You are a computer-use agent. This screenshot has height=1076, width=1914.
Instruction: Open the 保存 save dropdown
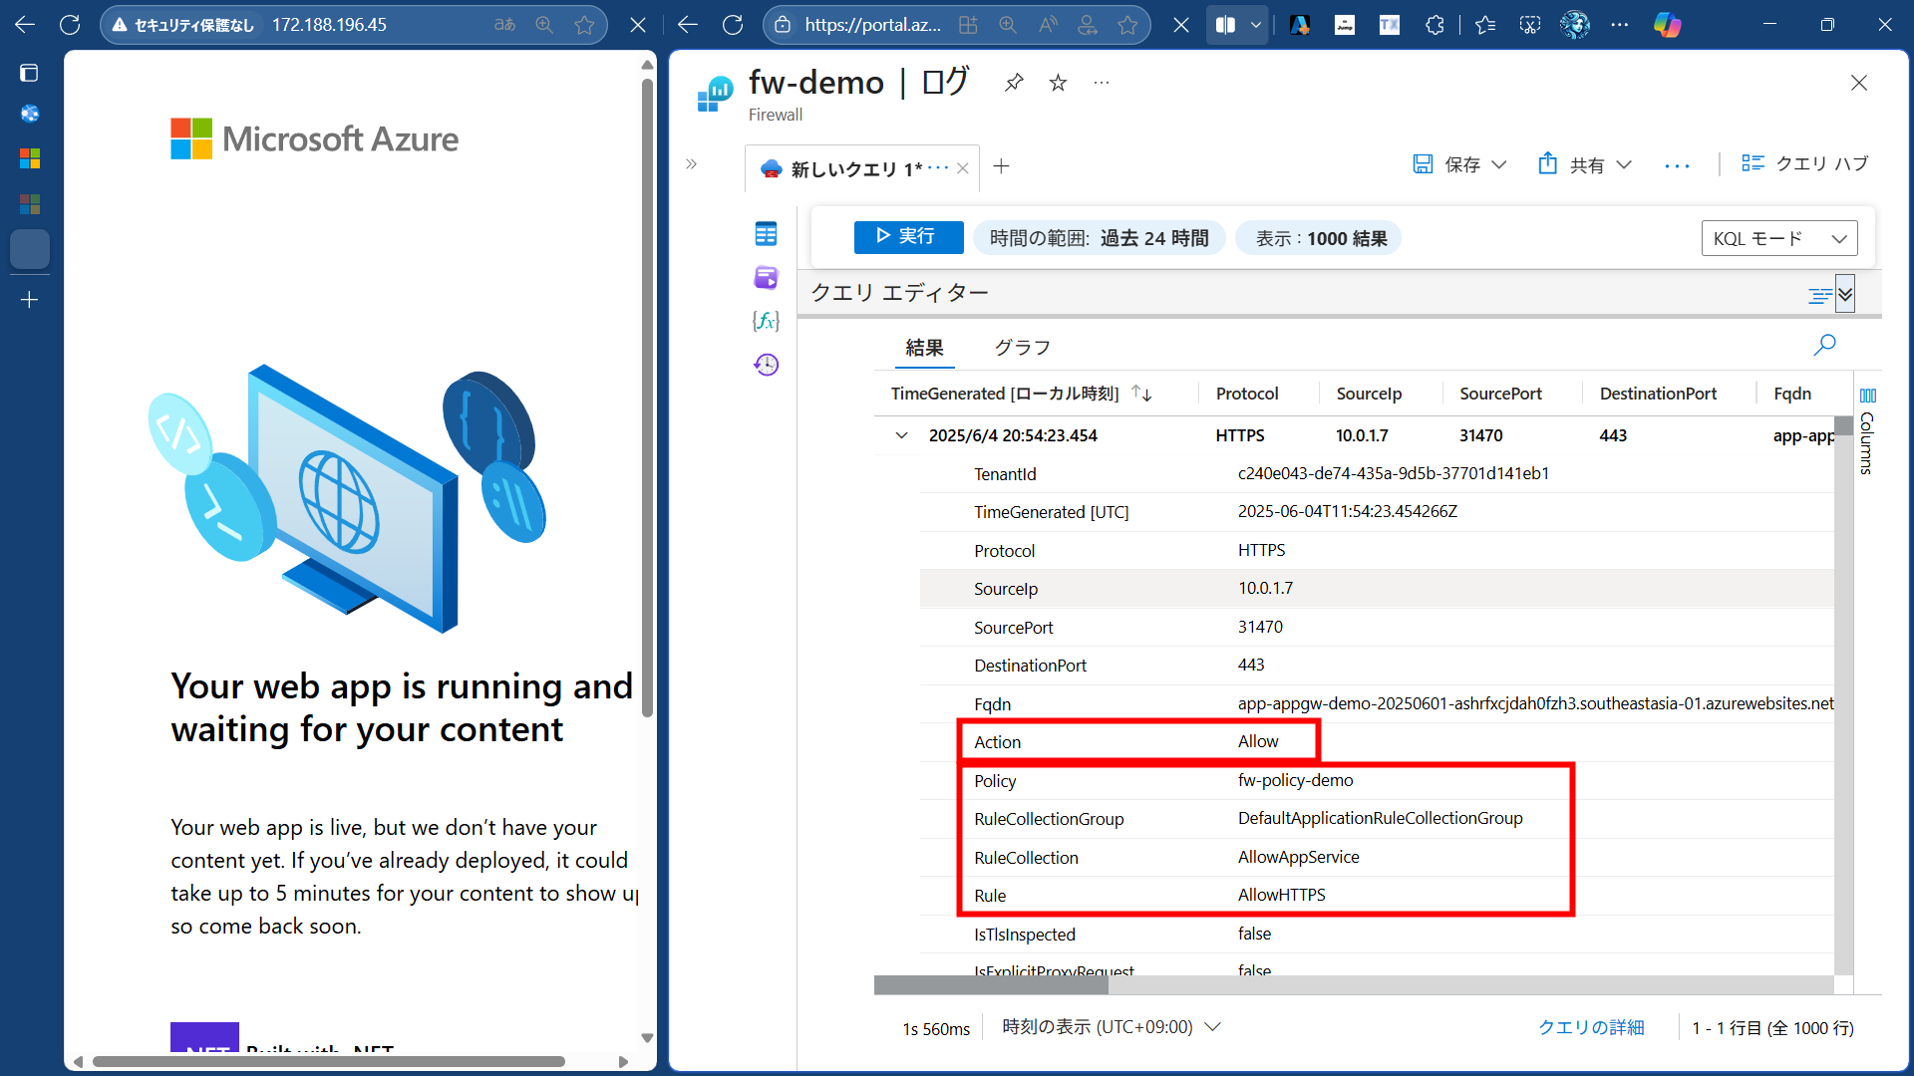coord(1459,164)
